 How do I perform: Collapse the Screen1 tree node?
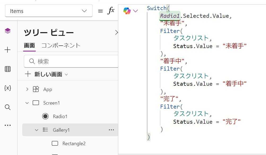pyautogui.click(x=27, y=103)
